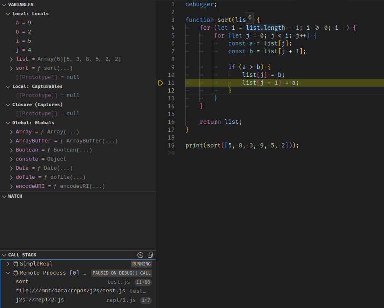Expand the list Array(6) variable

12,59
